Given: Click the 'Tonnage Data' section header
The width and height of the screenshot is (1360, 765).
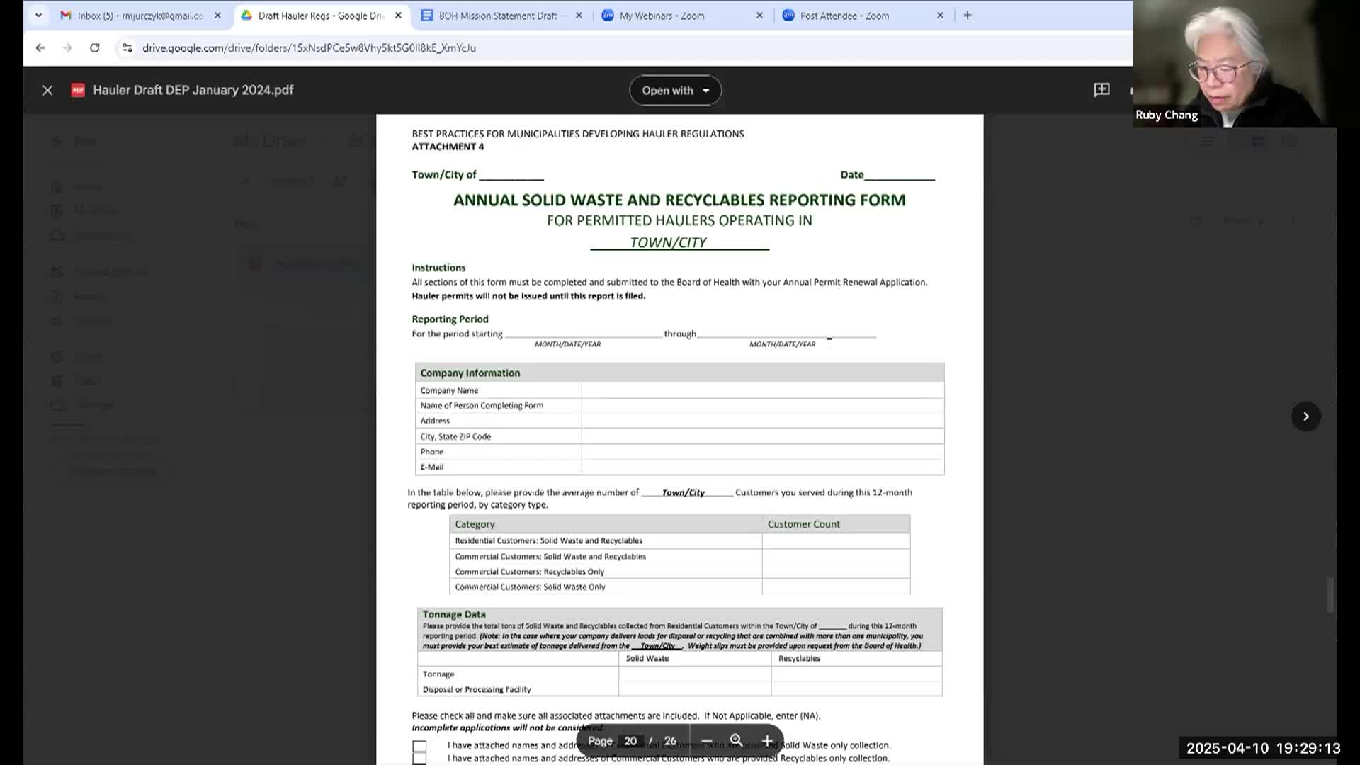Looking at the screenshot, I should 454,614.
